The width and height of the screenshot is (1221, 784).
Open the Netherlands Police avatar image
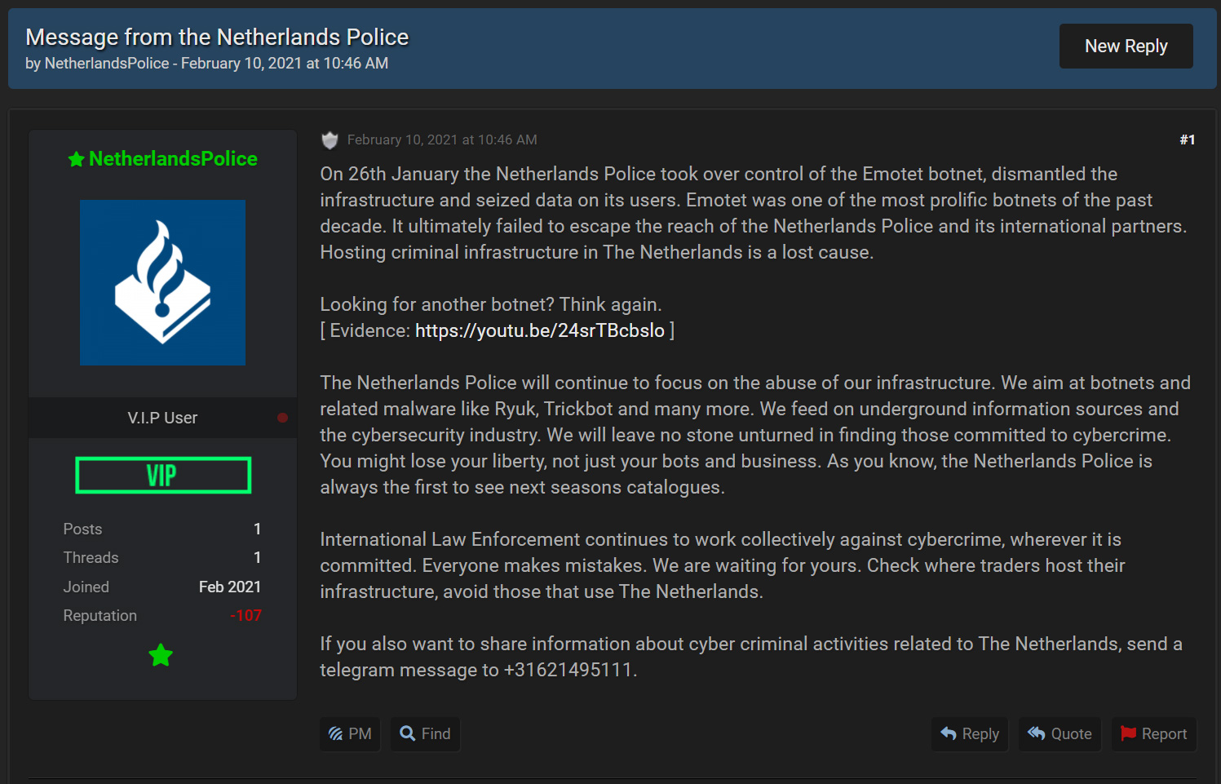pyautogui.click(x=162, y=282)
